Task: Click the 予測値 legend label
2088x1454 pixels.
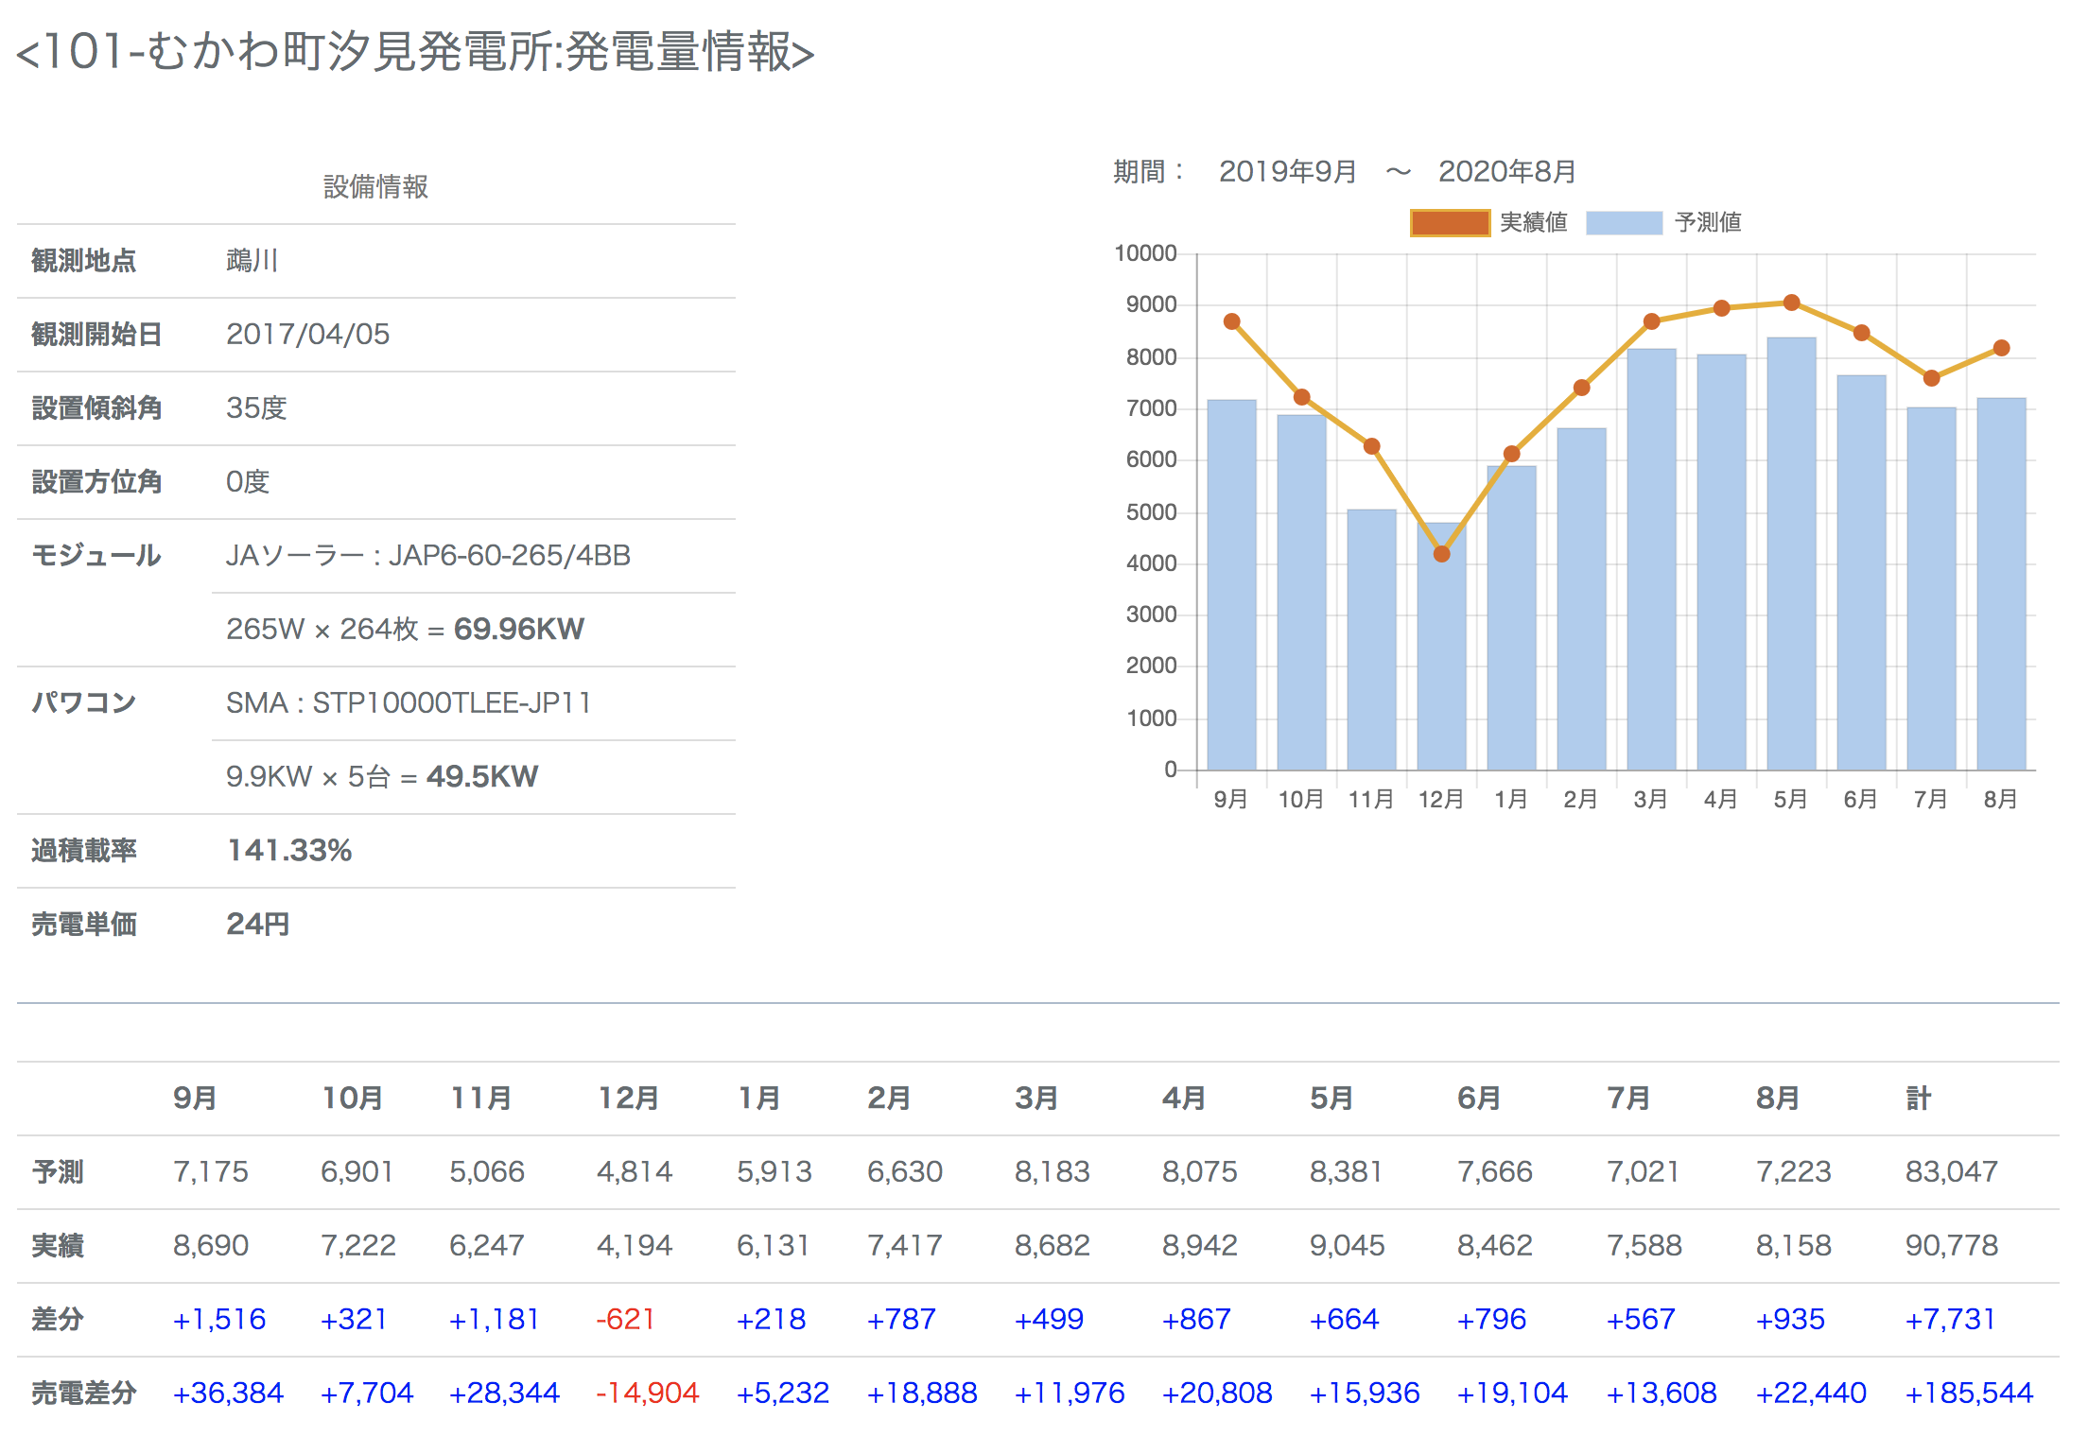Action: tap(1707, 223)
